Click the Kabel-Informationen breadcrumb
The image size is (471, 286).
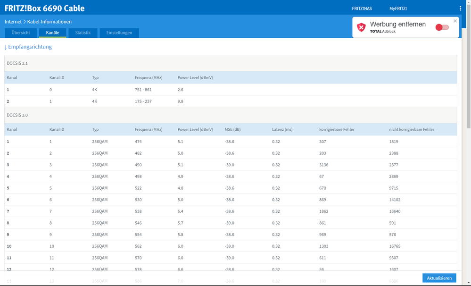tap(50, 22)
